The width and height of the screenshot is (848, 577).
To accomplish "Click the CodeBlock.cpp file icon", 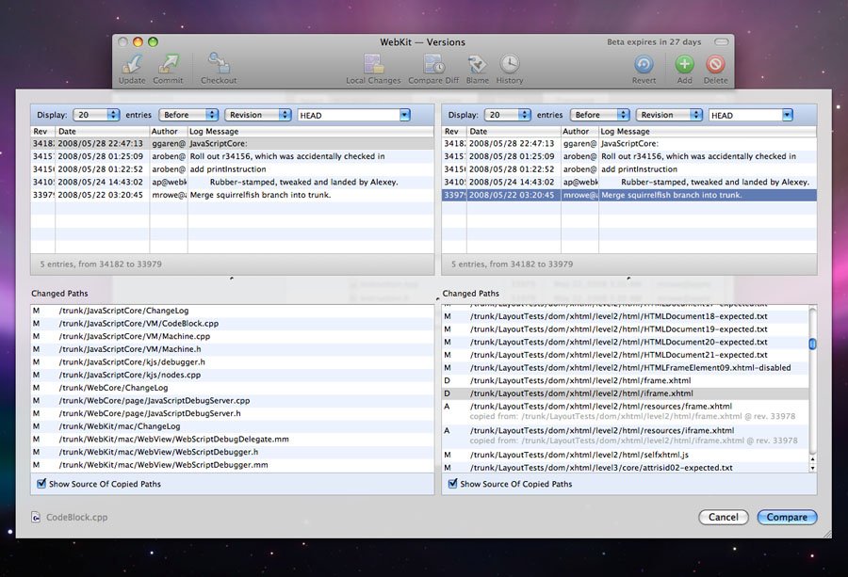I will 36,517.
